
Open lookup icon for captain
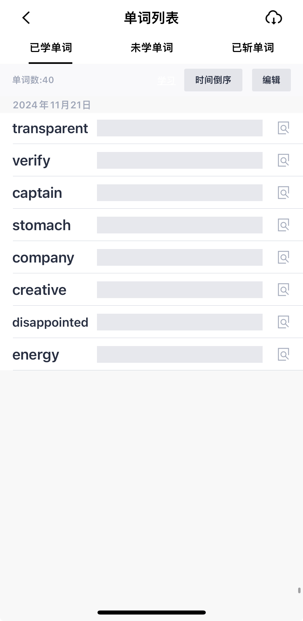283,193
